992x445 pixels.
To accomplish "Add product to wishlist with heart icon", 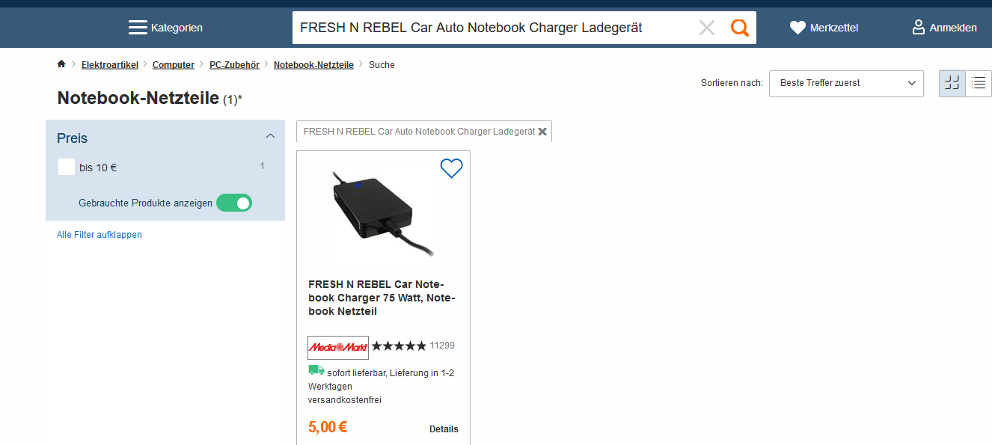I will [x=451, y=168].
